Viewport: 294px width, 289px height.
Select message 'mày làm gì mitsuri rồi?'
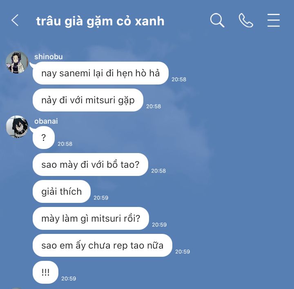coord(91,218)
